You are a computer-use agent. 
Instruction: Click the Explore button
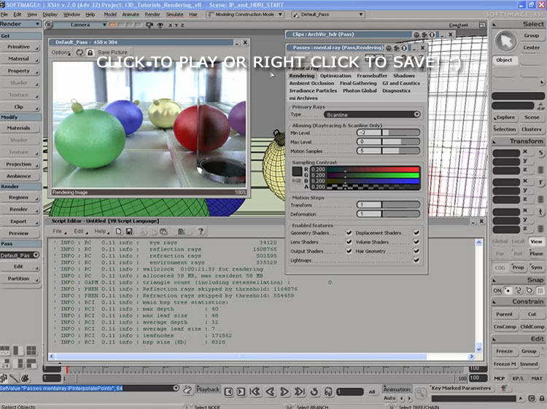505,117
